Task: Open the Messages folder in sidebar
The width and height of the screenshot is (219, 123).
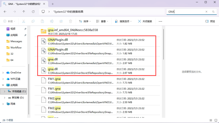Action: click(16, 41)
